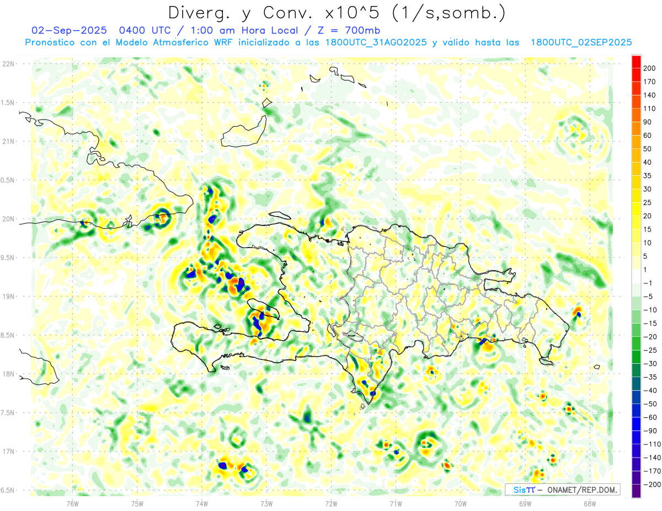This screenshot has height=511, width=662.
Task: Click the positive '90' color bar value
Action: (648, 122)
